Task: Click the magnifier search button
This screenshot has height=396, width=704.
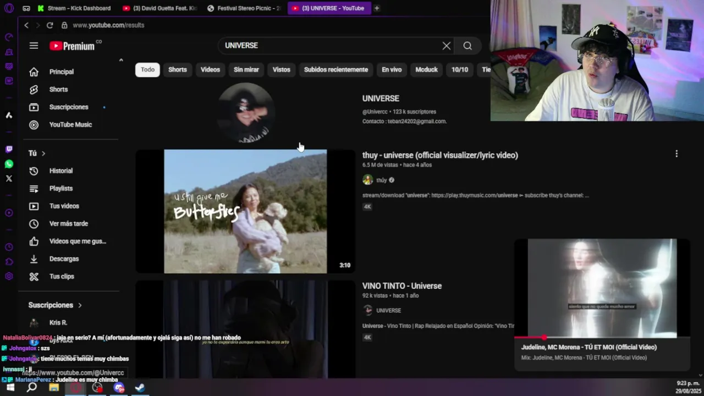Action: coord(468,46)
